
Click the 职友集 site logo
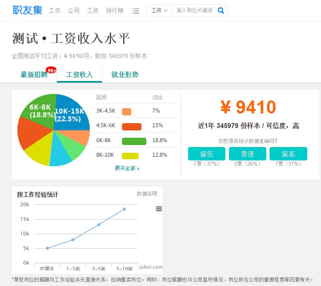(27, 10)
